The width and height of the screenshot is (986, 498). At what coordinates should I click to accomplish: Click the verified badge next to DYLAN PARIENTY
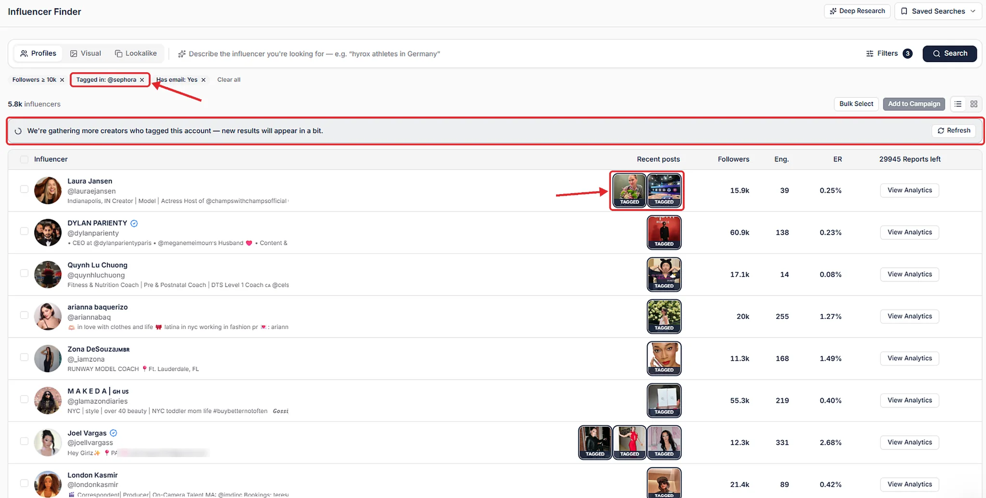pos(134,223)
